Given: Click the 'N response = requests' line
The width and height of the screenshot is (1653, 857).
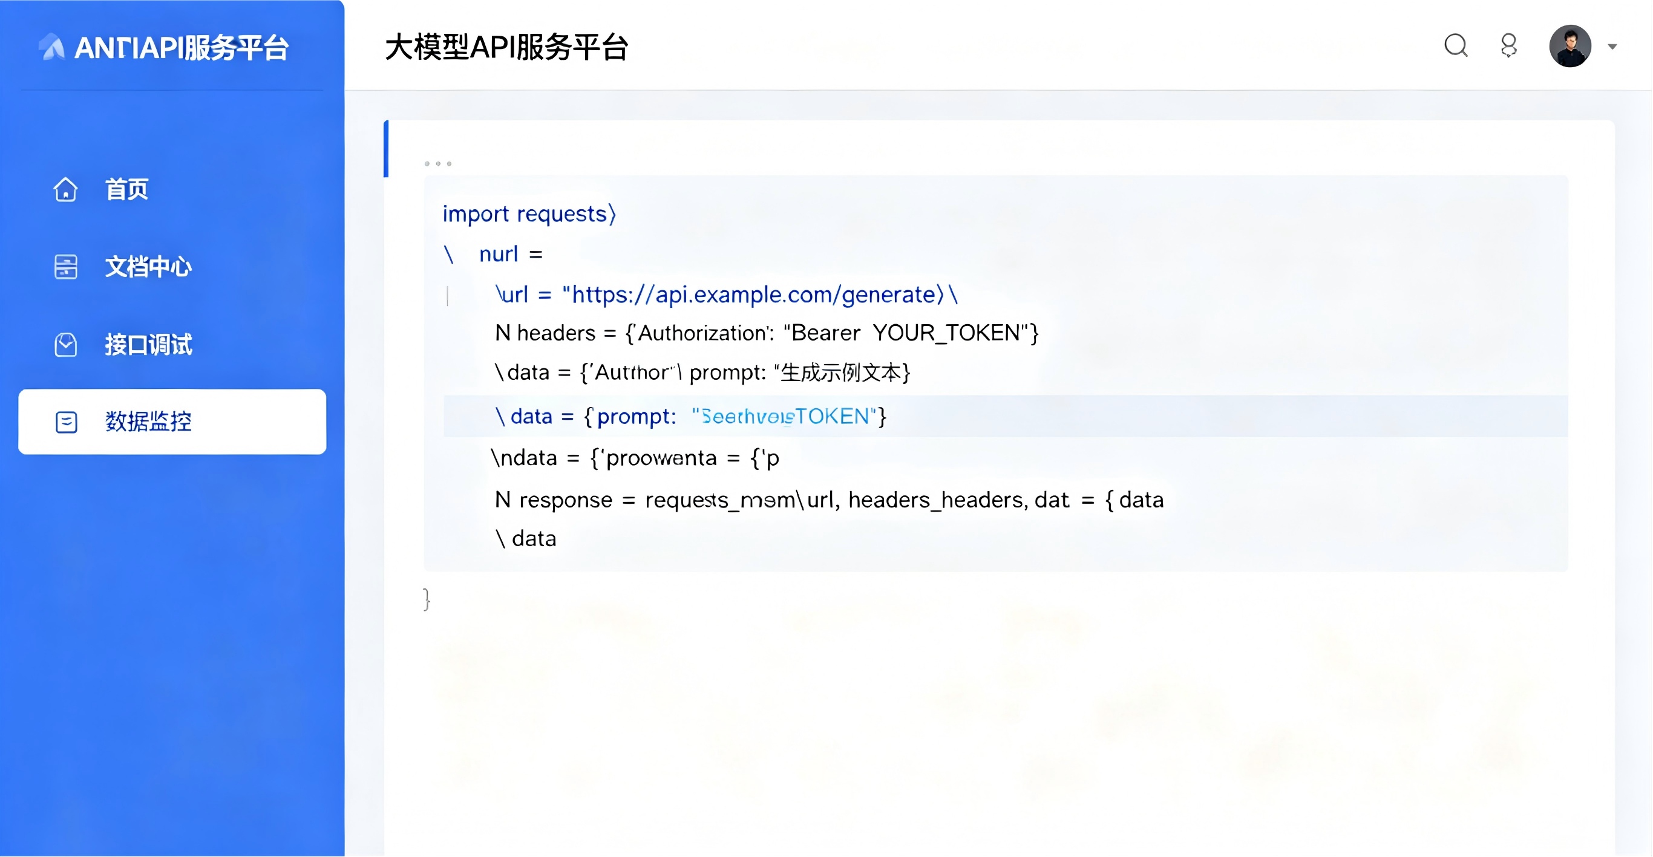Looking at the screenshot, I should point(829,500).
